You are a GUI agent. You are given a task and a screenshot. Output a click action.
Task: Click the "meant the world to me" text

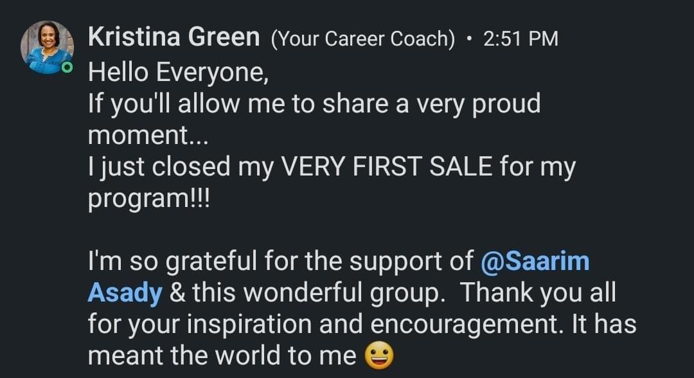click(222, 355)
